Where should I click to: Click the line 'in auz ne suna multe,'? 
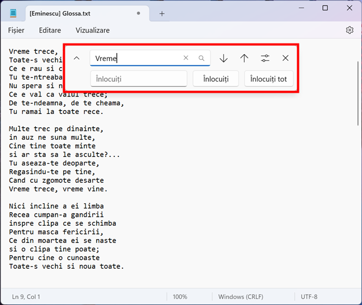pos(52,137)
